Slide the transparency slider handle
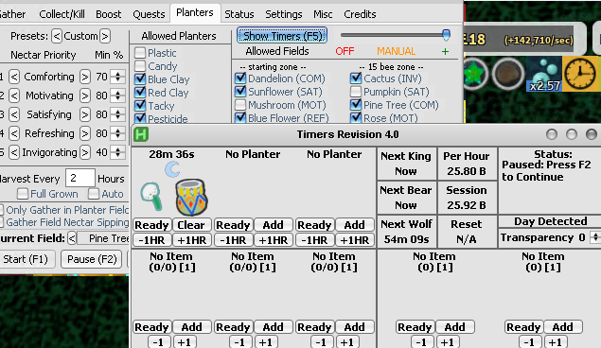Viewport: 601px width, 348px height. point(446,35)
